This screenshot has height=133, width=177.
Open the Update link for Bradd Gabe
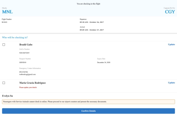[x=171, y=44]
